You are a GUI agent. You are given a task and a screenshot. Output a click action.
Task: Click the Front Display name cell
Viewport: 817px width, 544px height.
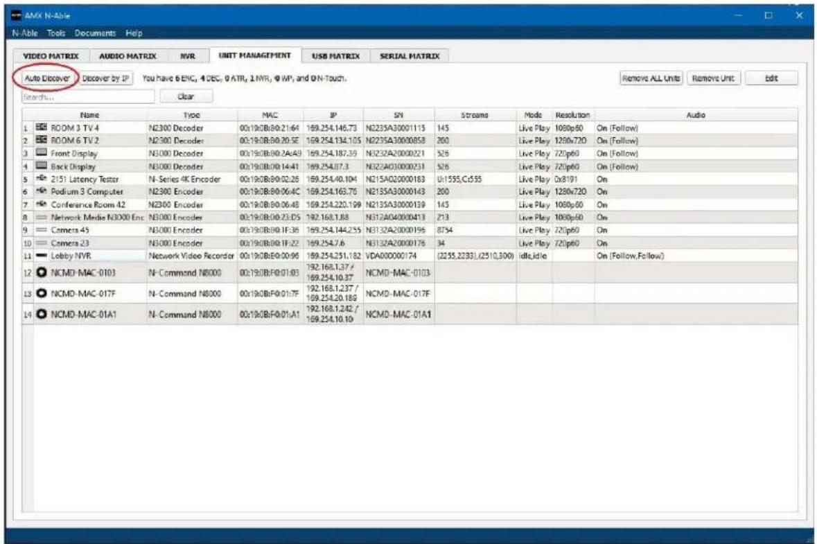coord(90,153)
